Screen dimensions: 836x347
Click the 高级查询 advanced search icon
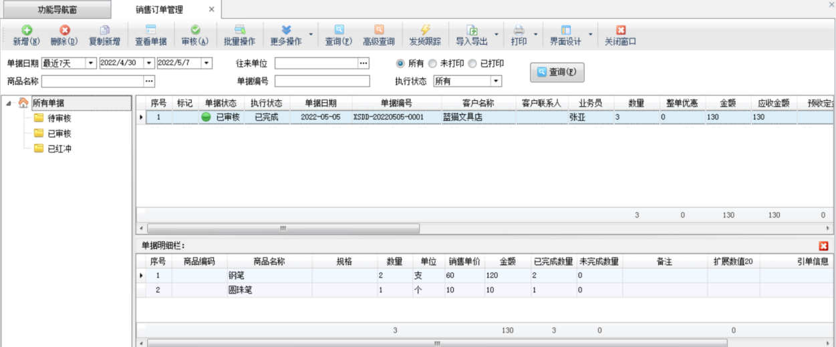[379, 31]
